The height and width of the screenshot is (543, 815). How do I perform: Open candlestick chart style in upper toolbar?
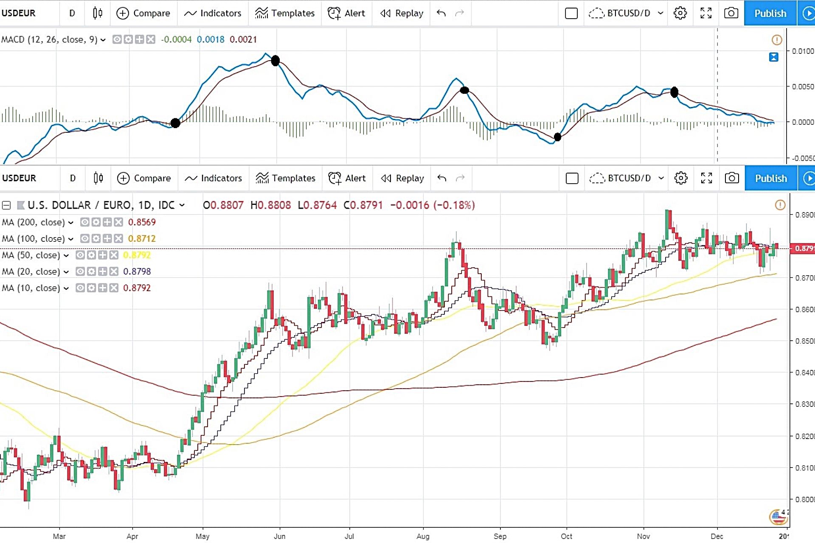pyautogui.click(x=98, y=13)
